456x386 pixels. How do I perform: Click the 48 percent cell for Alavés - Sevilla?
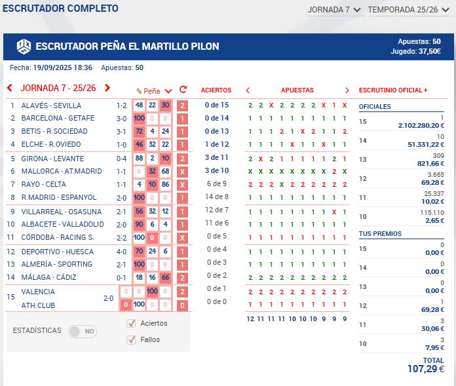(x=140, y=106)
